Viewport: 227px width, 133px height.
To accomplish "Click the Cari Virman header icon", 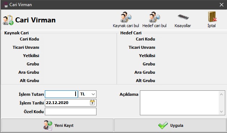I will pos(8,20).
